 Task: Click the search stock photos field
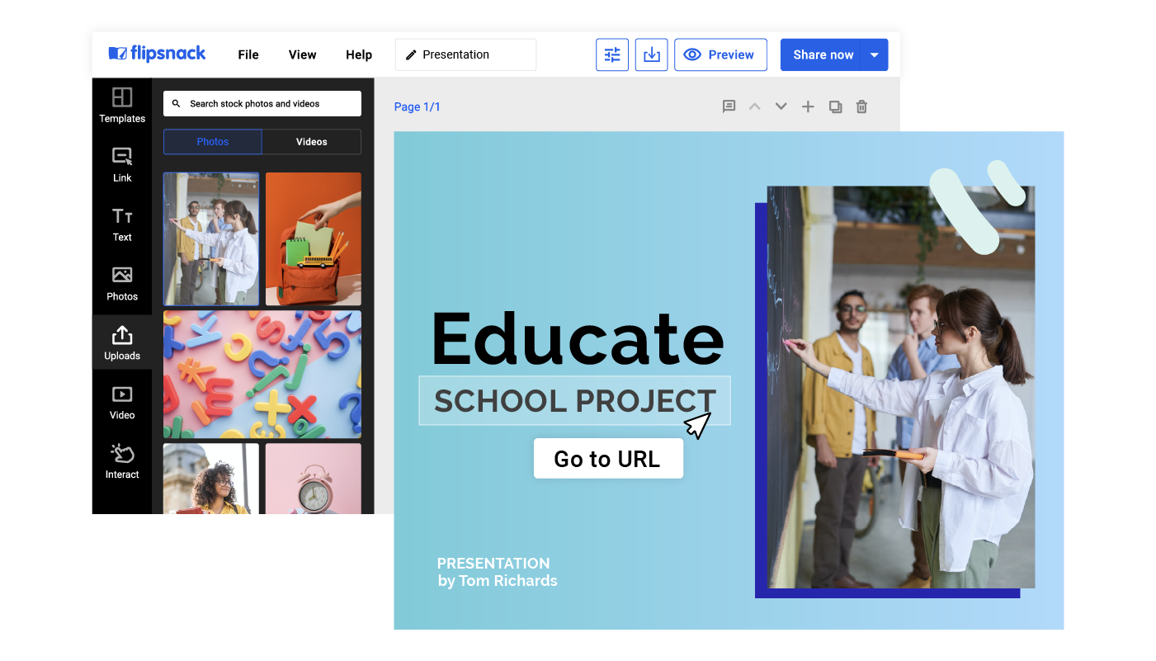262,103
